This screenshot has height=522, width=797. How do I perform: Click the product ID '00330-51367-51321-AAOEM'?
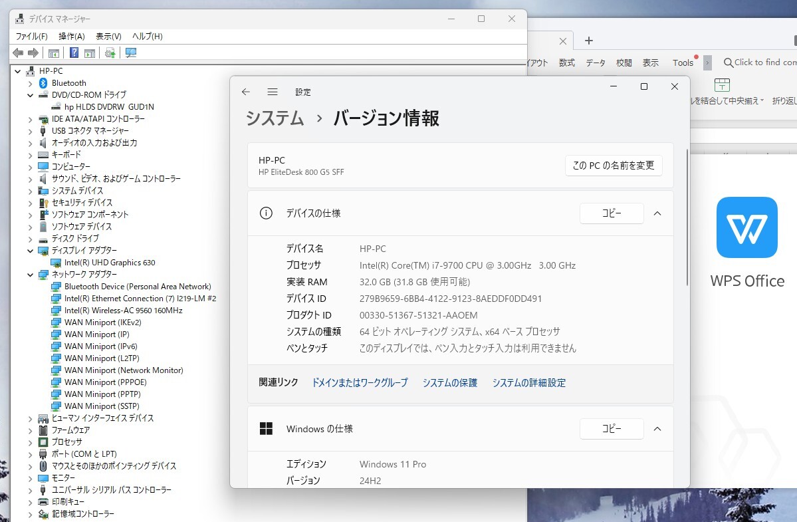(418, 316)
